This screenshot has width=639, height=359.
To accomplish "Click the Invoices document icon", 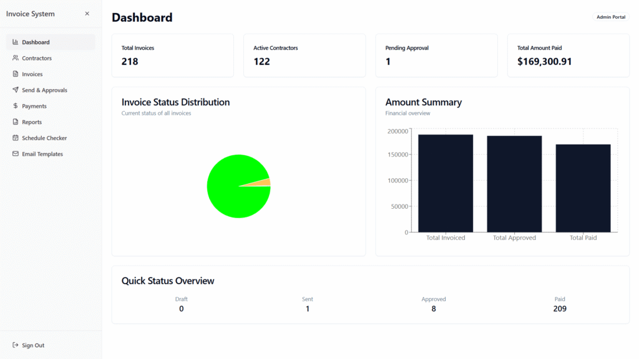I will (x=16, y=74).
